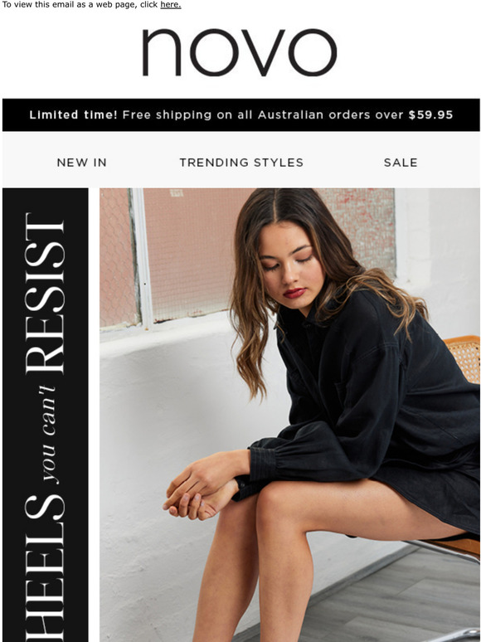Click the italic 'you can't' vertical text

(x=49, y=435)
